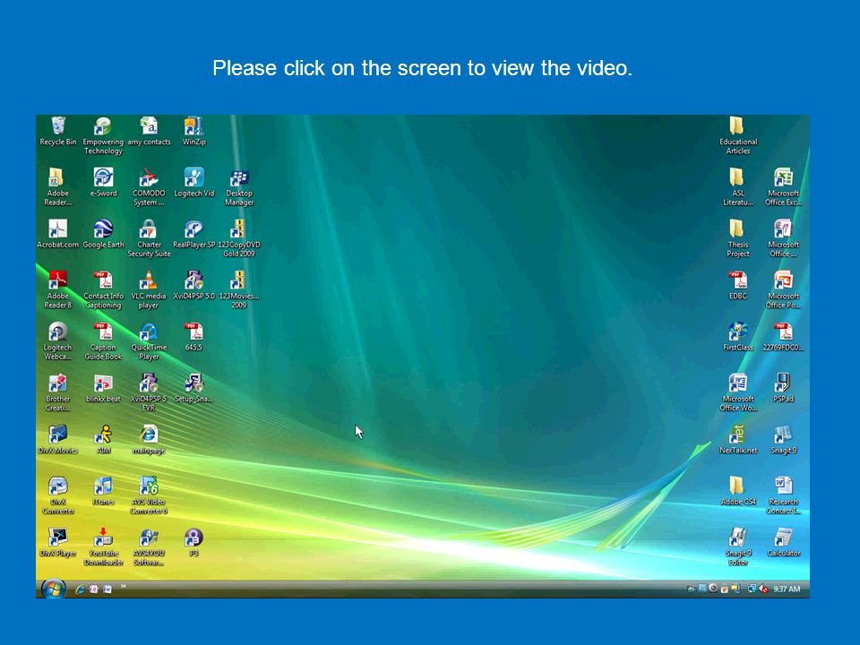Viewport: 860px width, 645px height.
Task: Select the AIM desktop icon
Action: (103, 439)
